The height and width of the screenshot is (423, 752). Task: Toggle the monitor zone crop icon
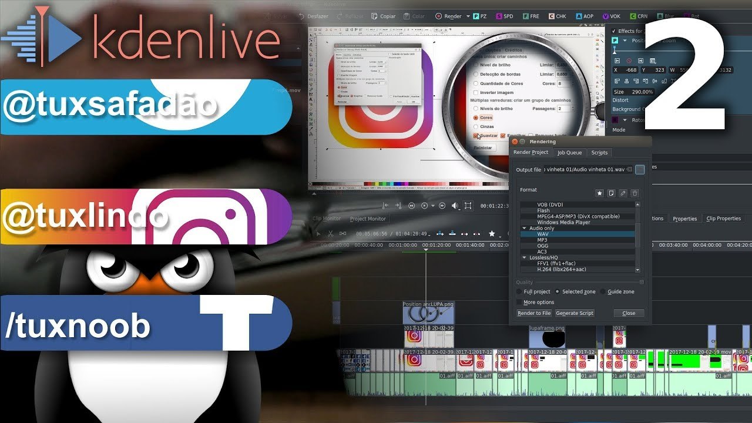(468, 206)
